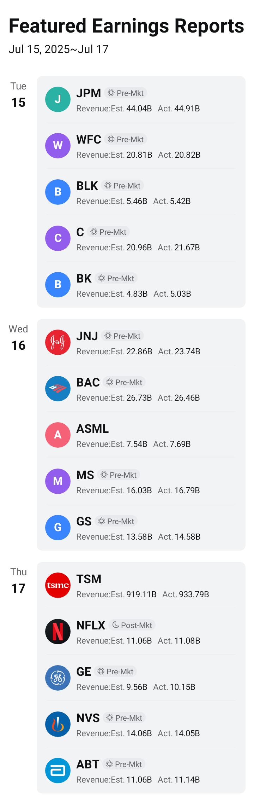The image size is (254, 802).
Task: Select the Wed 16 date label
Action: tap(18, 338)
